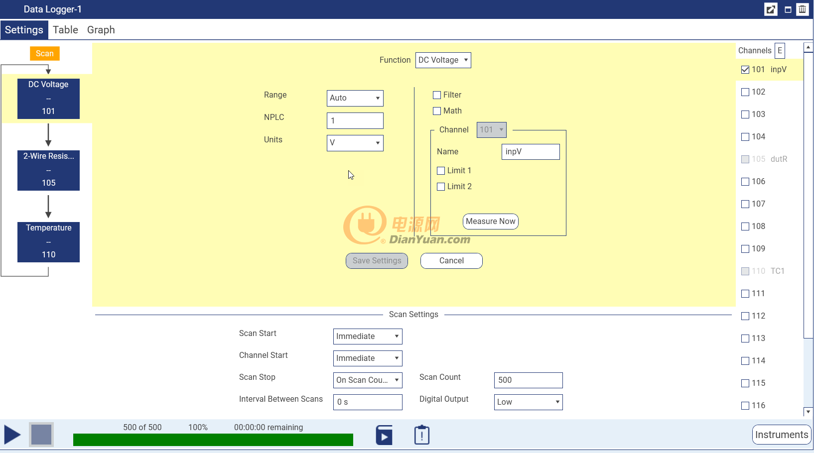Switch to the Table tab
This screenshot has height=453, width=814.
[65, 30]
